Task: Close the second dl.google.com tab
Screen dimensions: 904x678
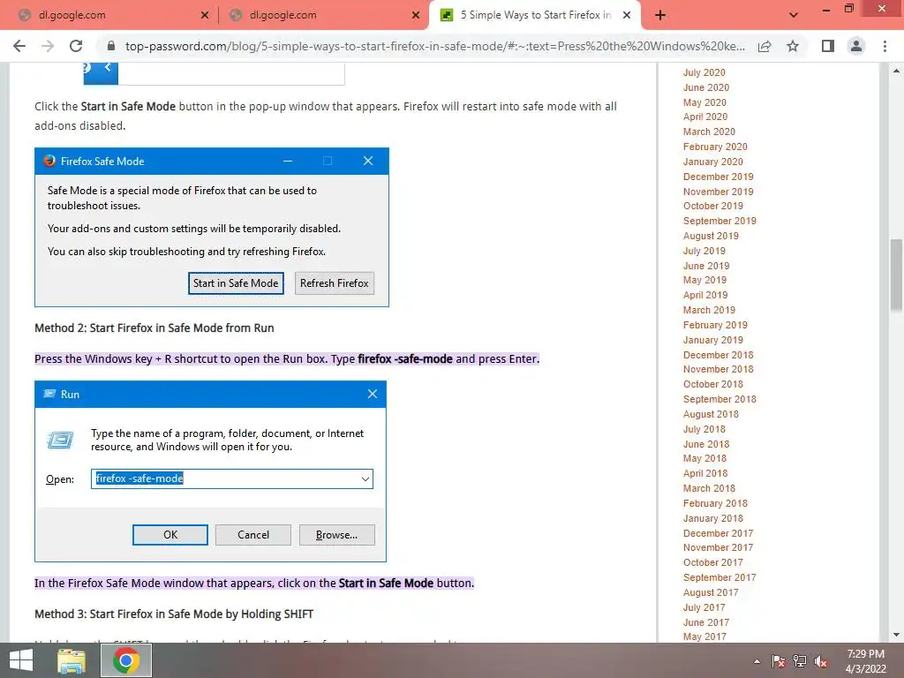Action: coord(416,16)
